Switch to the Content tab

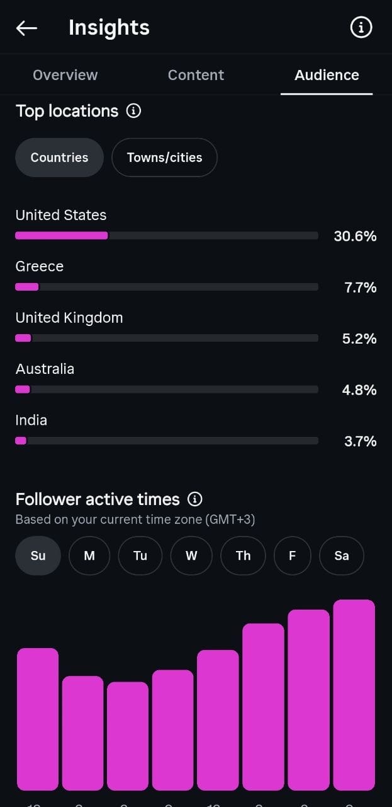point(196,75)
